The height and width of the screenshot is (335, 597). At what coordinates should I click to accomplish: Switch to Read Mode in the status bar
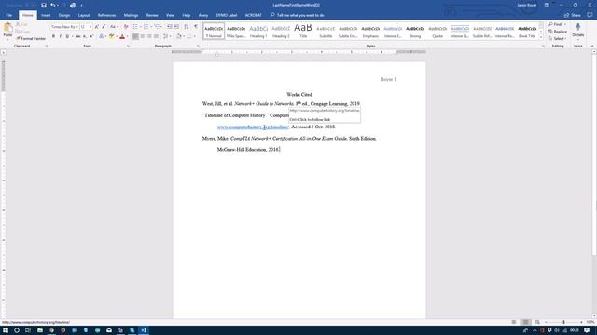click(x=514, y=322)
